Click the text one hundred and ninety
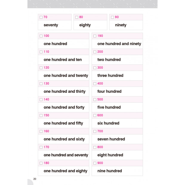Image resolution: width=185 pixels, height=185 pixels. 119,44
